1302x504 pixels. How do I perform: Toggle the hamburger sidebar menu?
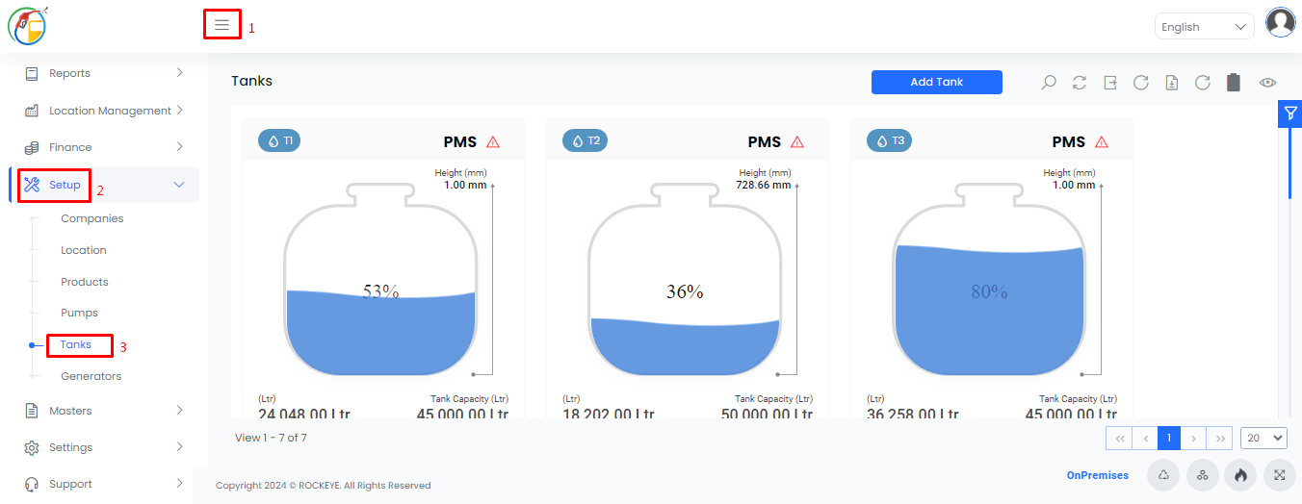tap(222, 25)
